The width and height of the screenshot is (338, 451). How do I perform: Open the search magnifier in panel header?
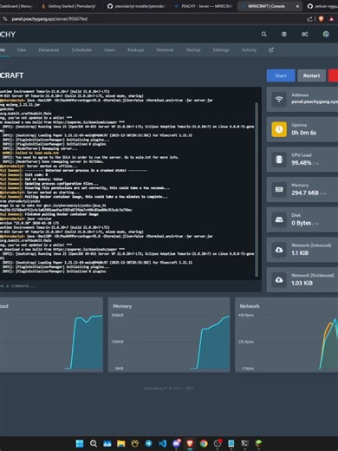(264, 34)
